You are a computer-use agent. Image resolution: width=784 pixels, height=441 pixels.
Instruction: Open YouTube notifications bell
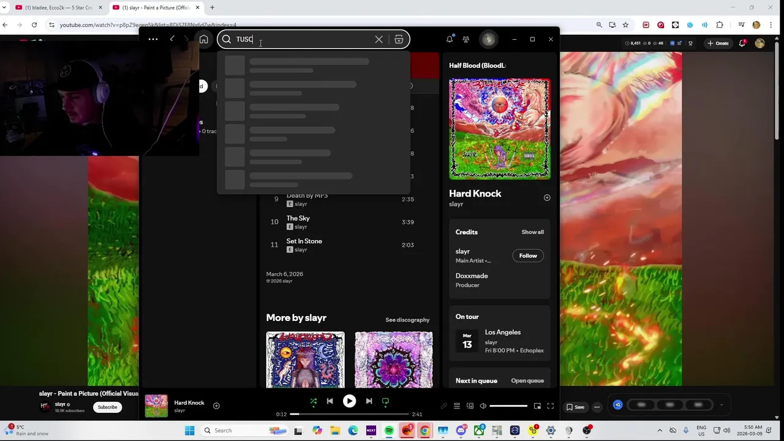742,43
